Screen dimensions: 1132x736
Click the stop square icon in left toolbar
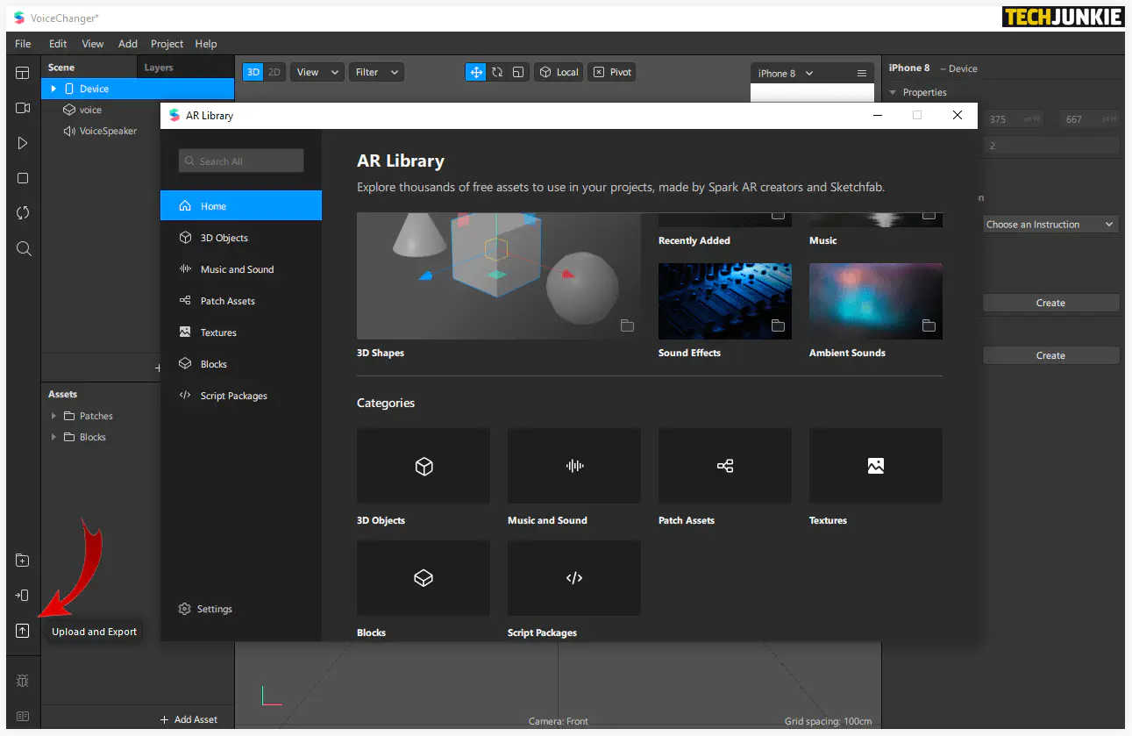coord(23,178)
